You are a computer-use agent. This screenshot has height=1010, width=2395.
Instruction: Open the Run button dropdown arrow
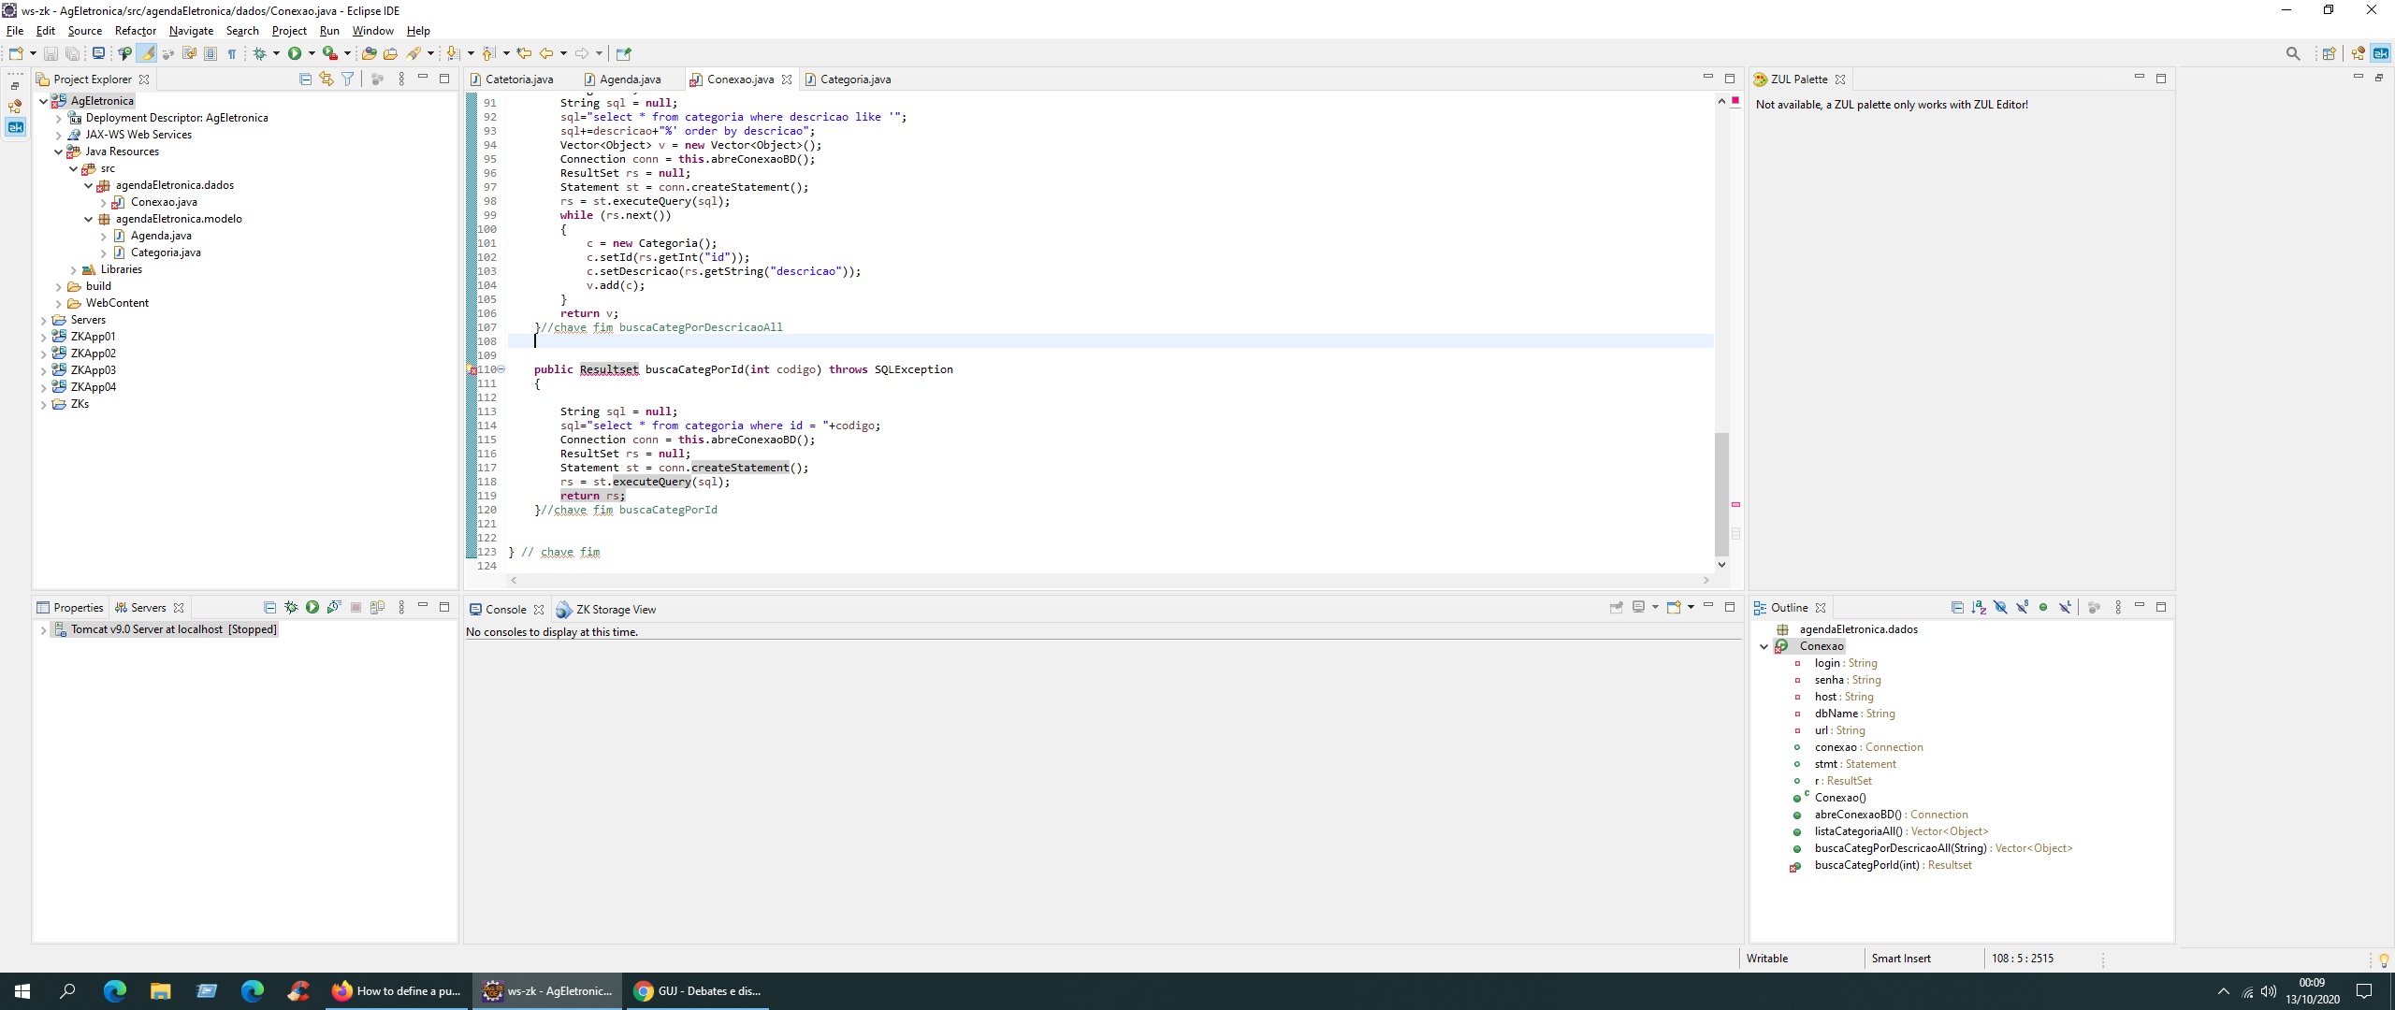point(312,53)
